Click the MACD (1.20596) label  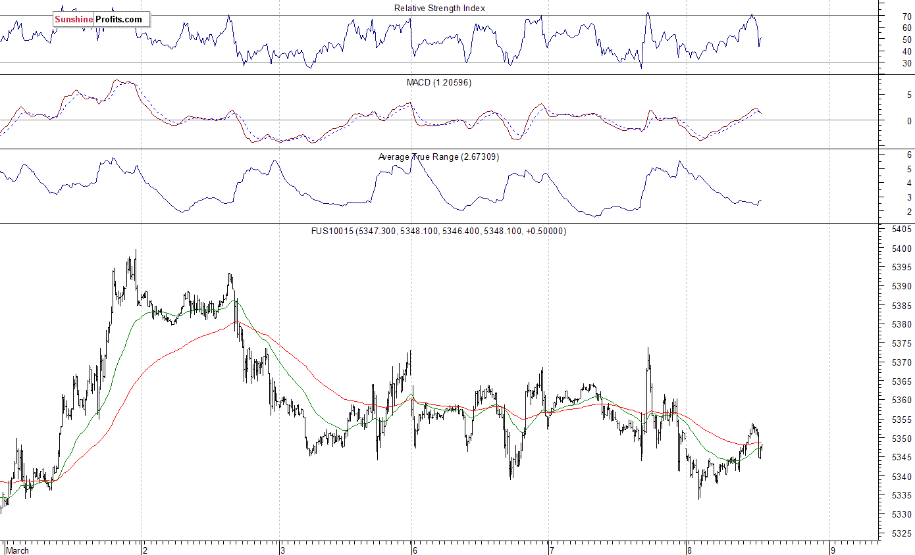(x=439, y=82)
